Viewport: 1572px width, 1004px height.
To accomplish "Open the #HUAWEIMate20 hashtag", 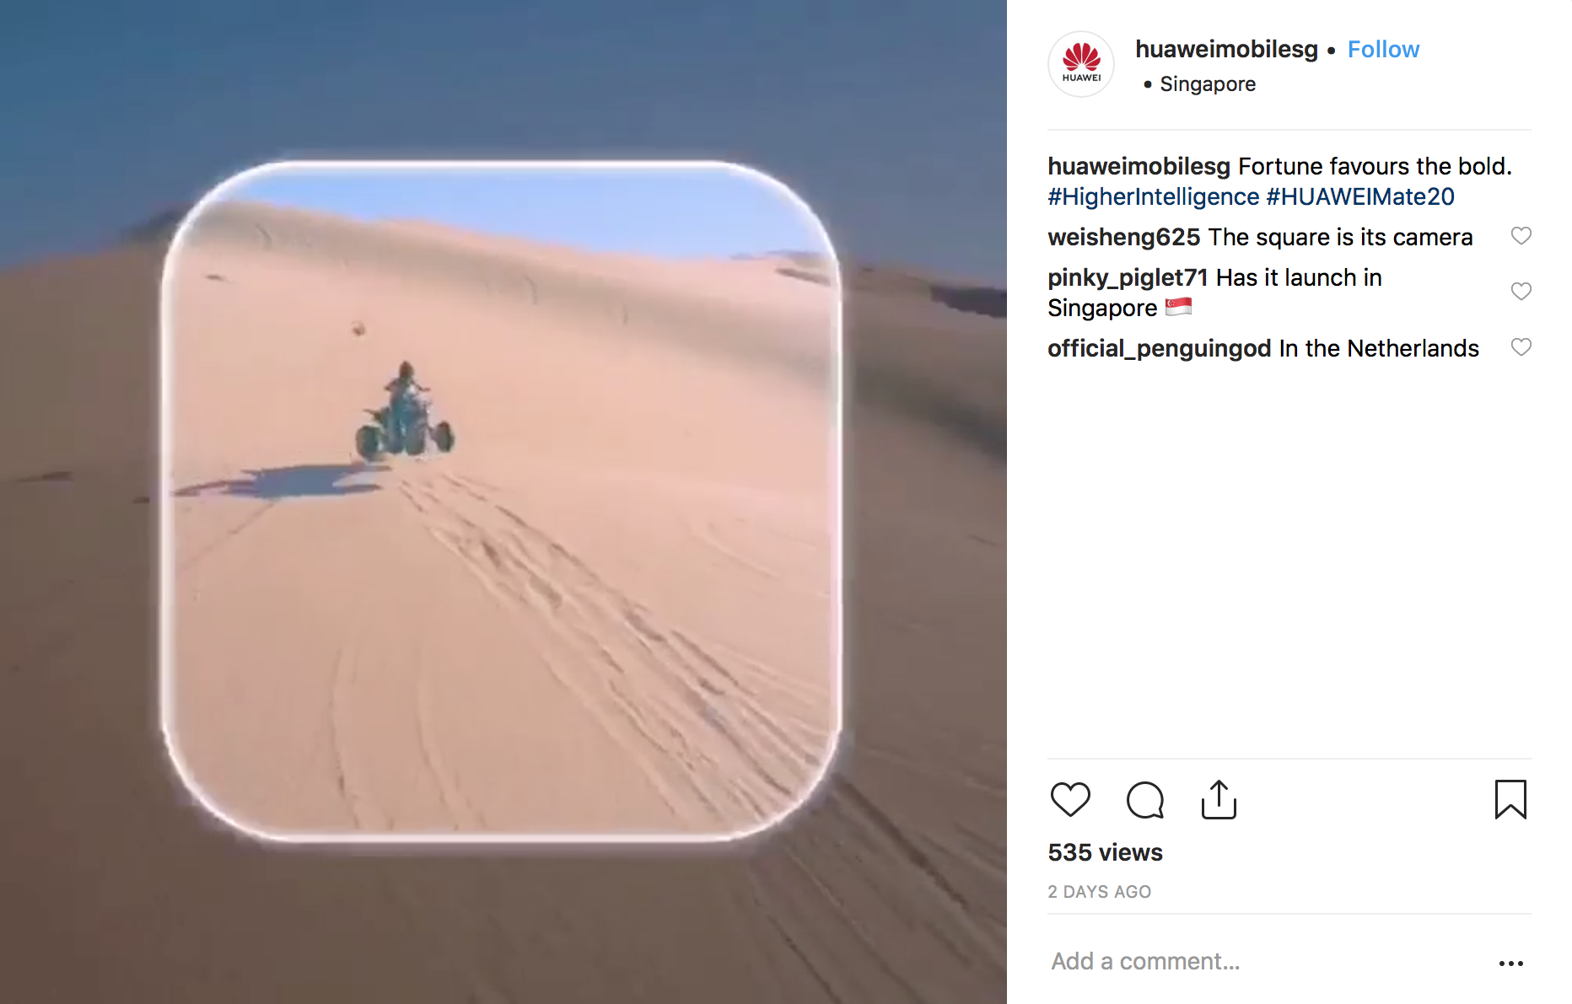I will point(1360,196).
